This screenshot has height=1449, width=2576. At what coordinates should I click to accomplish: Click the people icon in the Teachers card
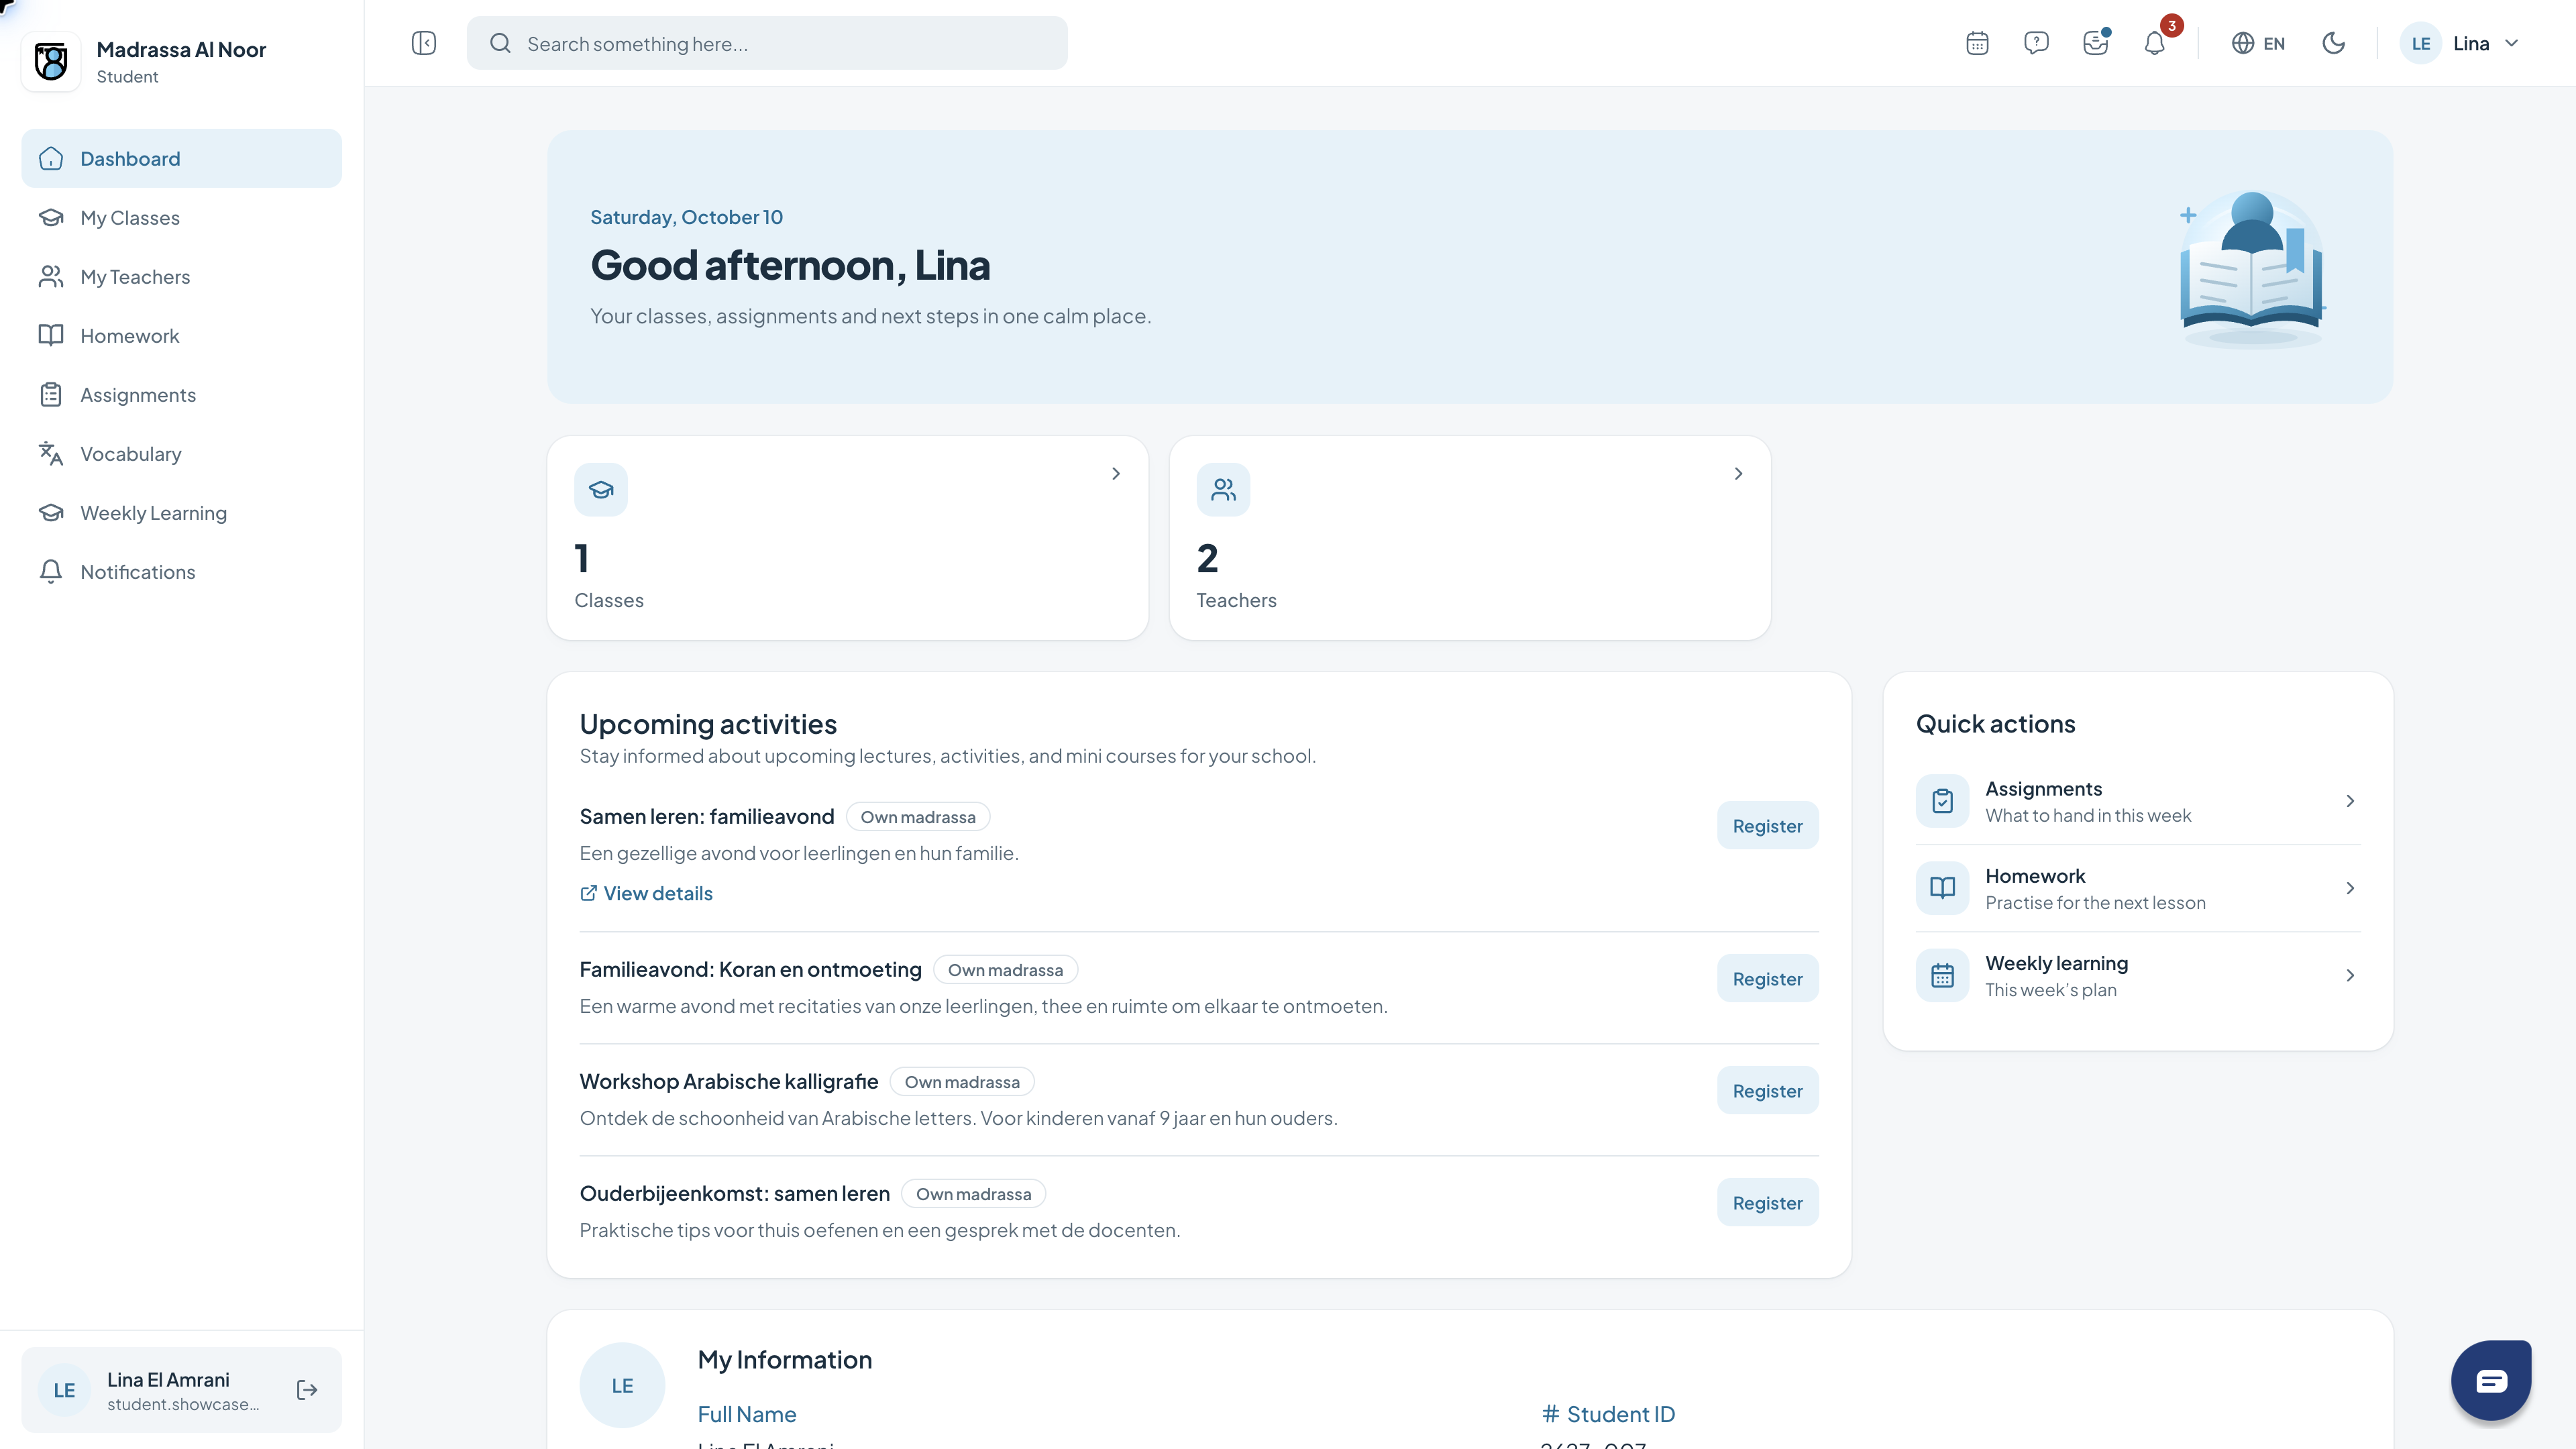click(1223, 489)
